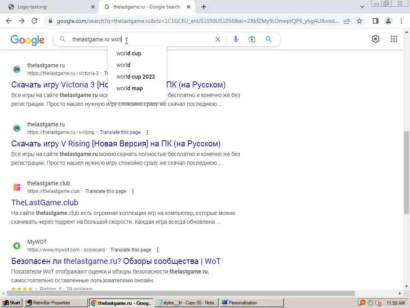The width and height of the screenshot is (410, 308).
Task: Open options for V Rising result
Action: [x=147, y=132]
